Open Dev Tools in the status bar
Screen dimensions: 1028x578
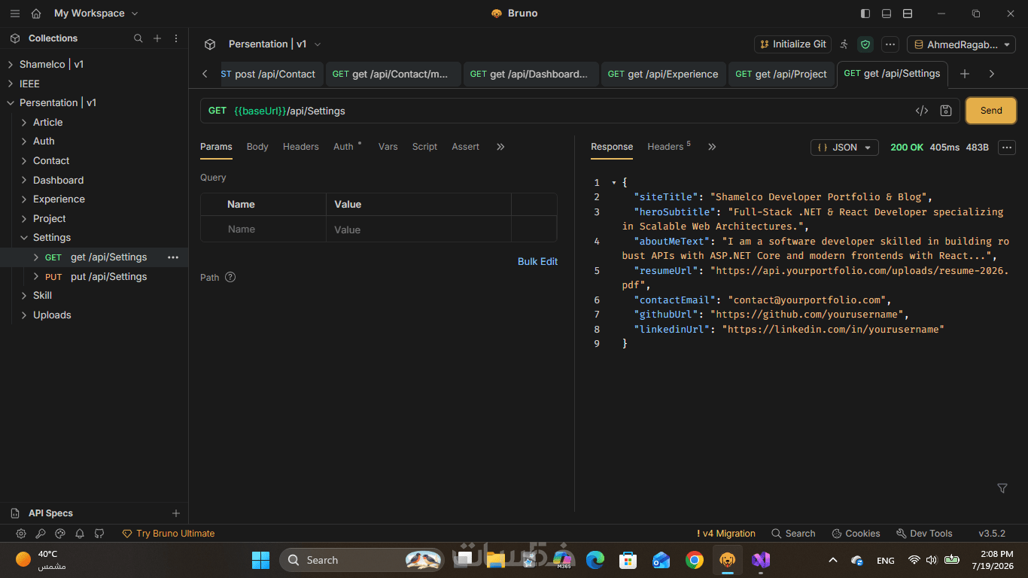pos(924,534)
